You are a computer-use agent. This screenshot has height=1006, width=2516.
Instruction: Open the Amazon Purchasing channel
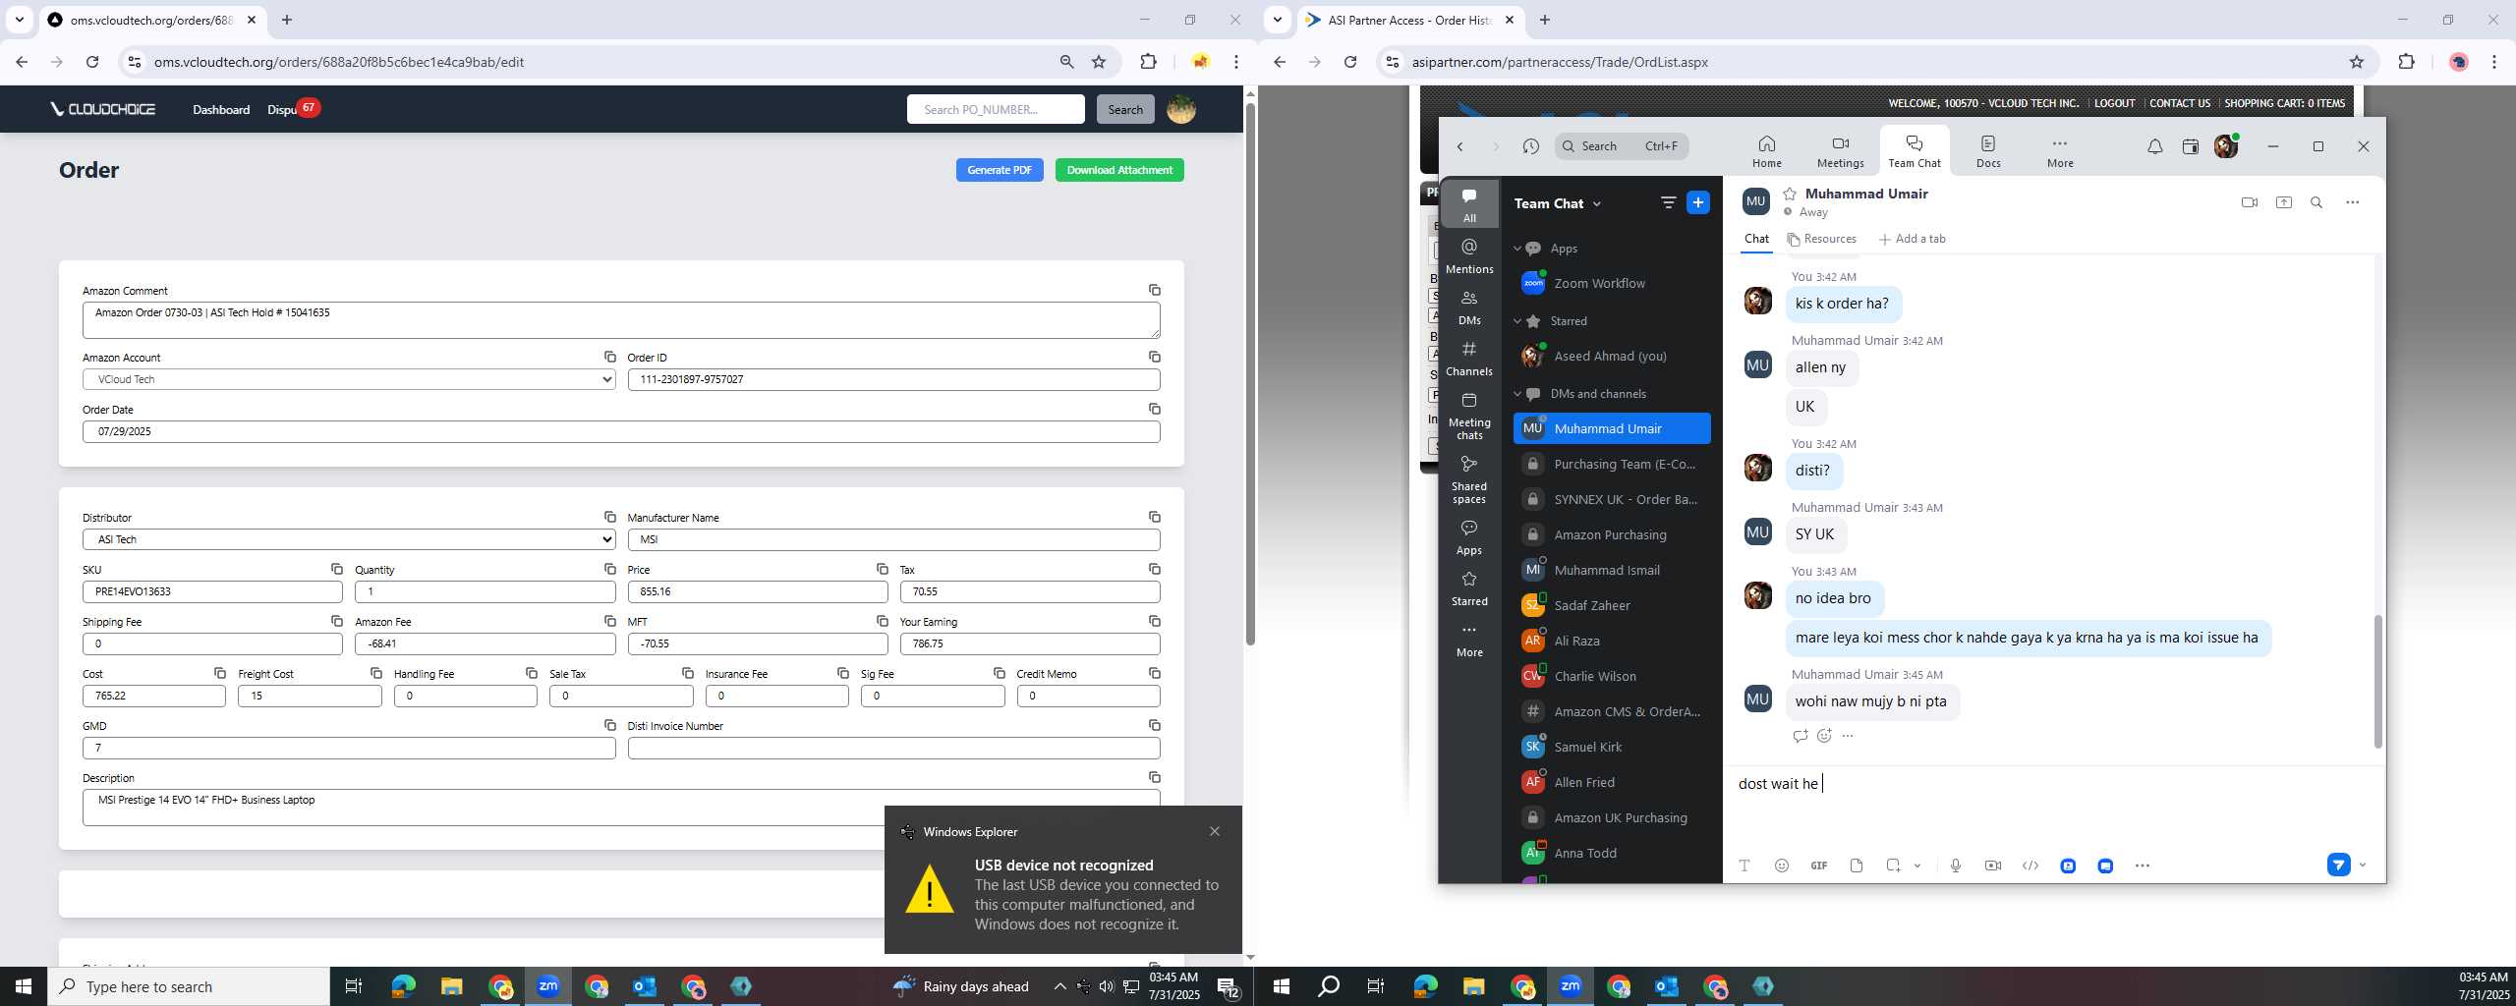coord(1612,534)
